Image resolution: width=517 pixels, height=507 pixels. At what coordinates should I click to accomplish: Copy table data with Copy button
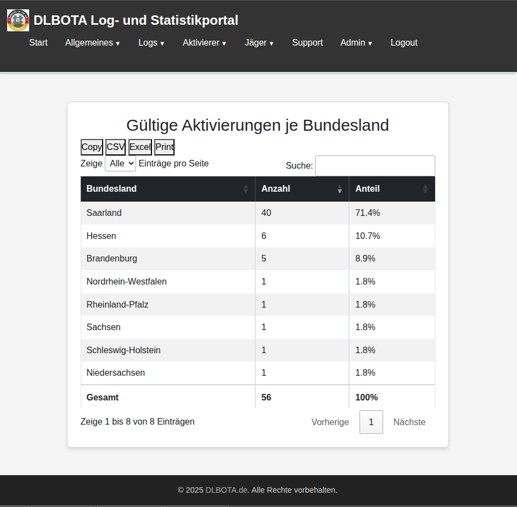92,147
